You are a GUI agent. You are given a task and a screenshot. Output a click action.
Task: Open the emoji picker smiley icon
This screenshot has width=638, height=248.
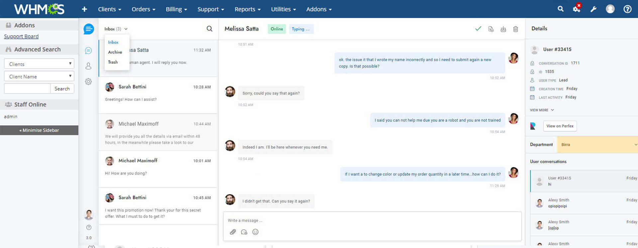pos(255,232)
